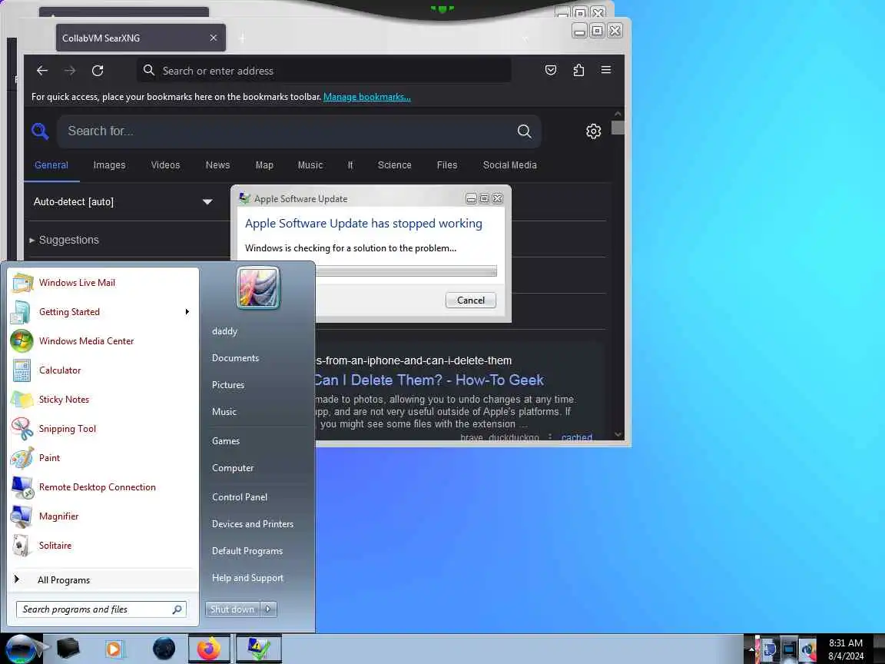Open Computer from Start menu
The width and height of the screenshot is (885, 664).
click(233, 468)
